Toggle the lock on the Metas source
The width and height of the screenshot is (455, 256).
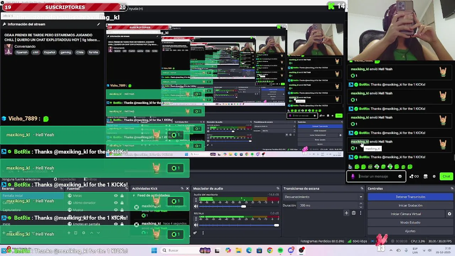(122, 196)
